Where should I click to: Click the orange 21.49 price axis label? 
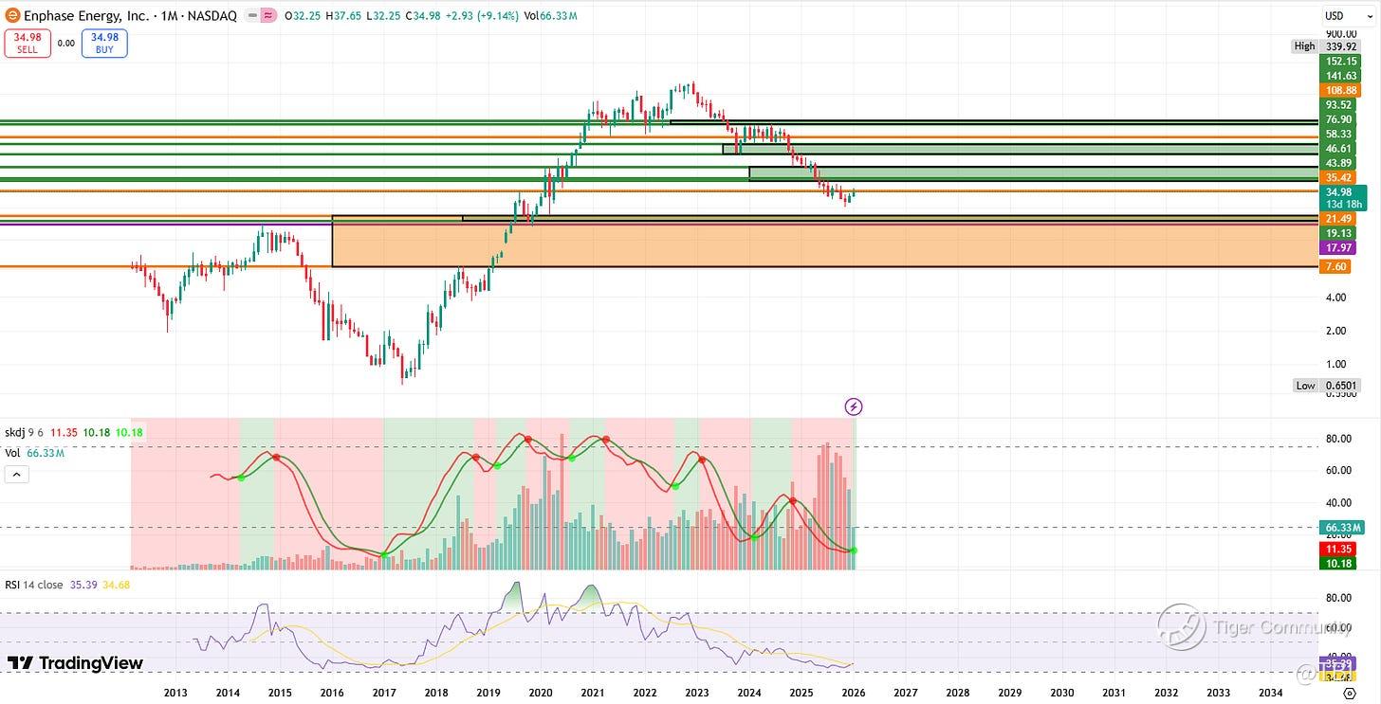coord(1339,219)
